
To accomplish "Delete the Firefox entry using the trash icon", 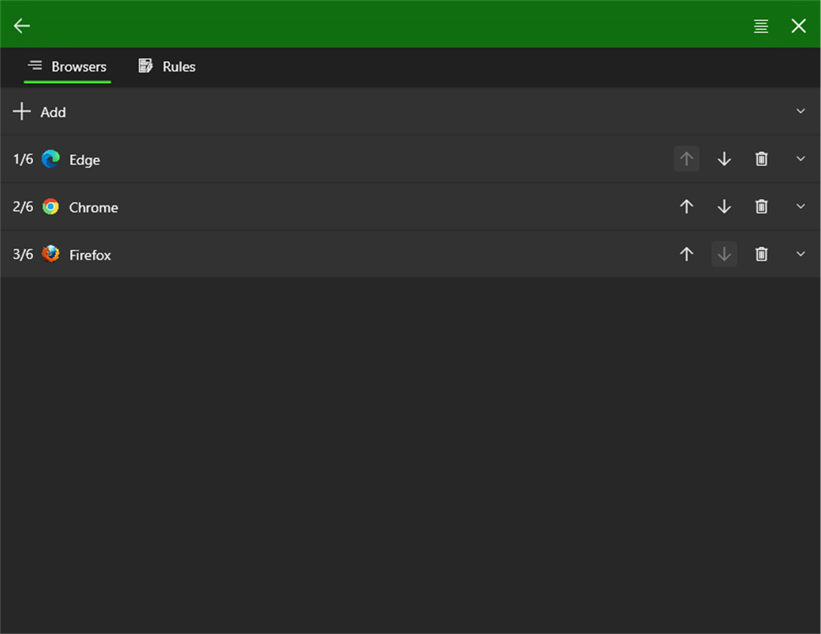I will (x=761, y=254).
